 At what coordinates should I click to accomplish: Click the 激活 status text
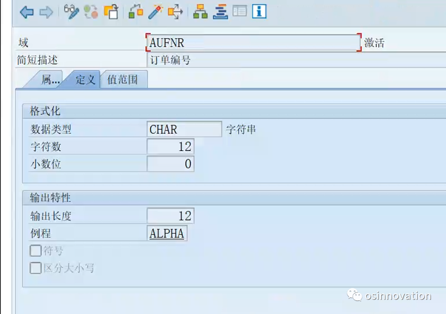click(x=374, y=43)
